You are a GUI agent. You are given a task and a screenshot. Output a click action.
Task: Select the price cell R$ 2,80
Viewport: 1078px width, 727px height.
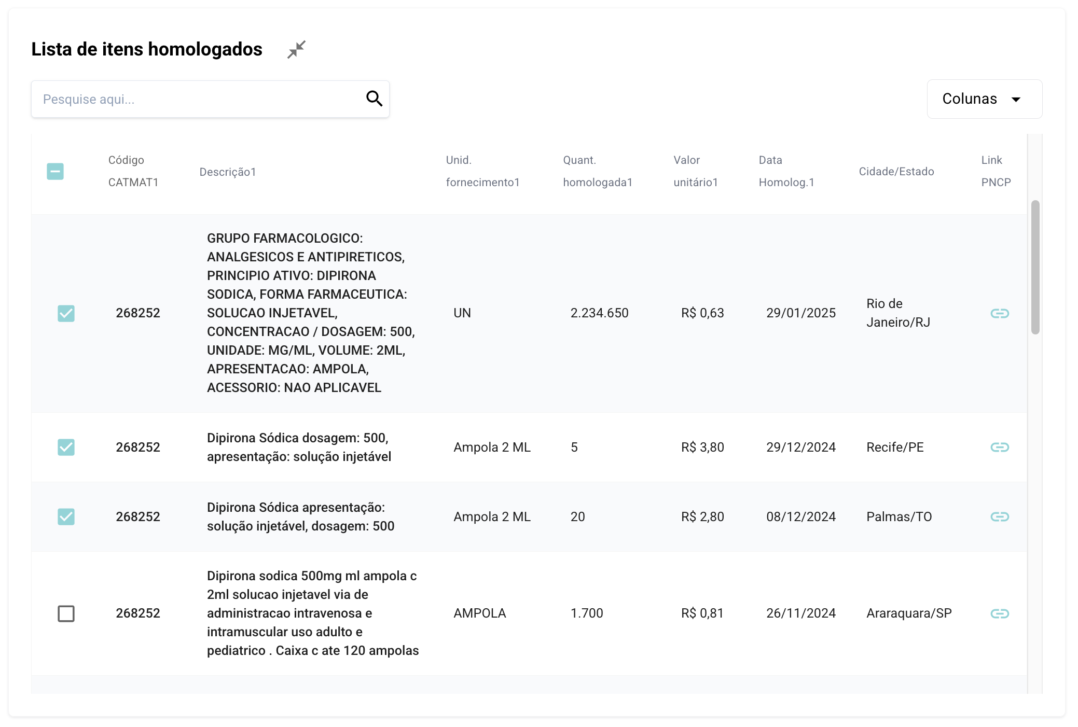tap(702, 516)
